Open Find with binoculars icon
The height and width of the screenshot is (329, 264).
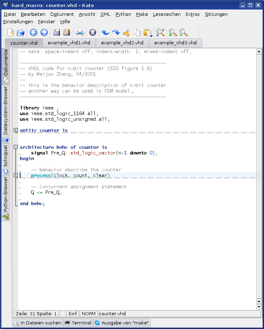pos(160,32)
